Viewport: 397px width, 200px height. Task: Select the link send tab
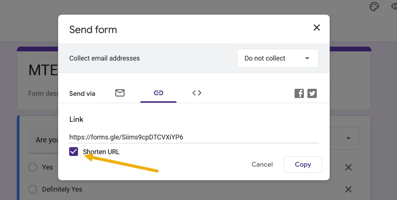(158, 93)
